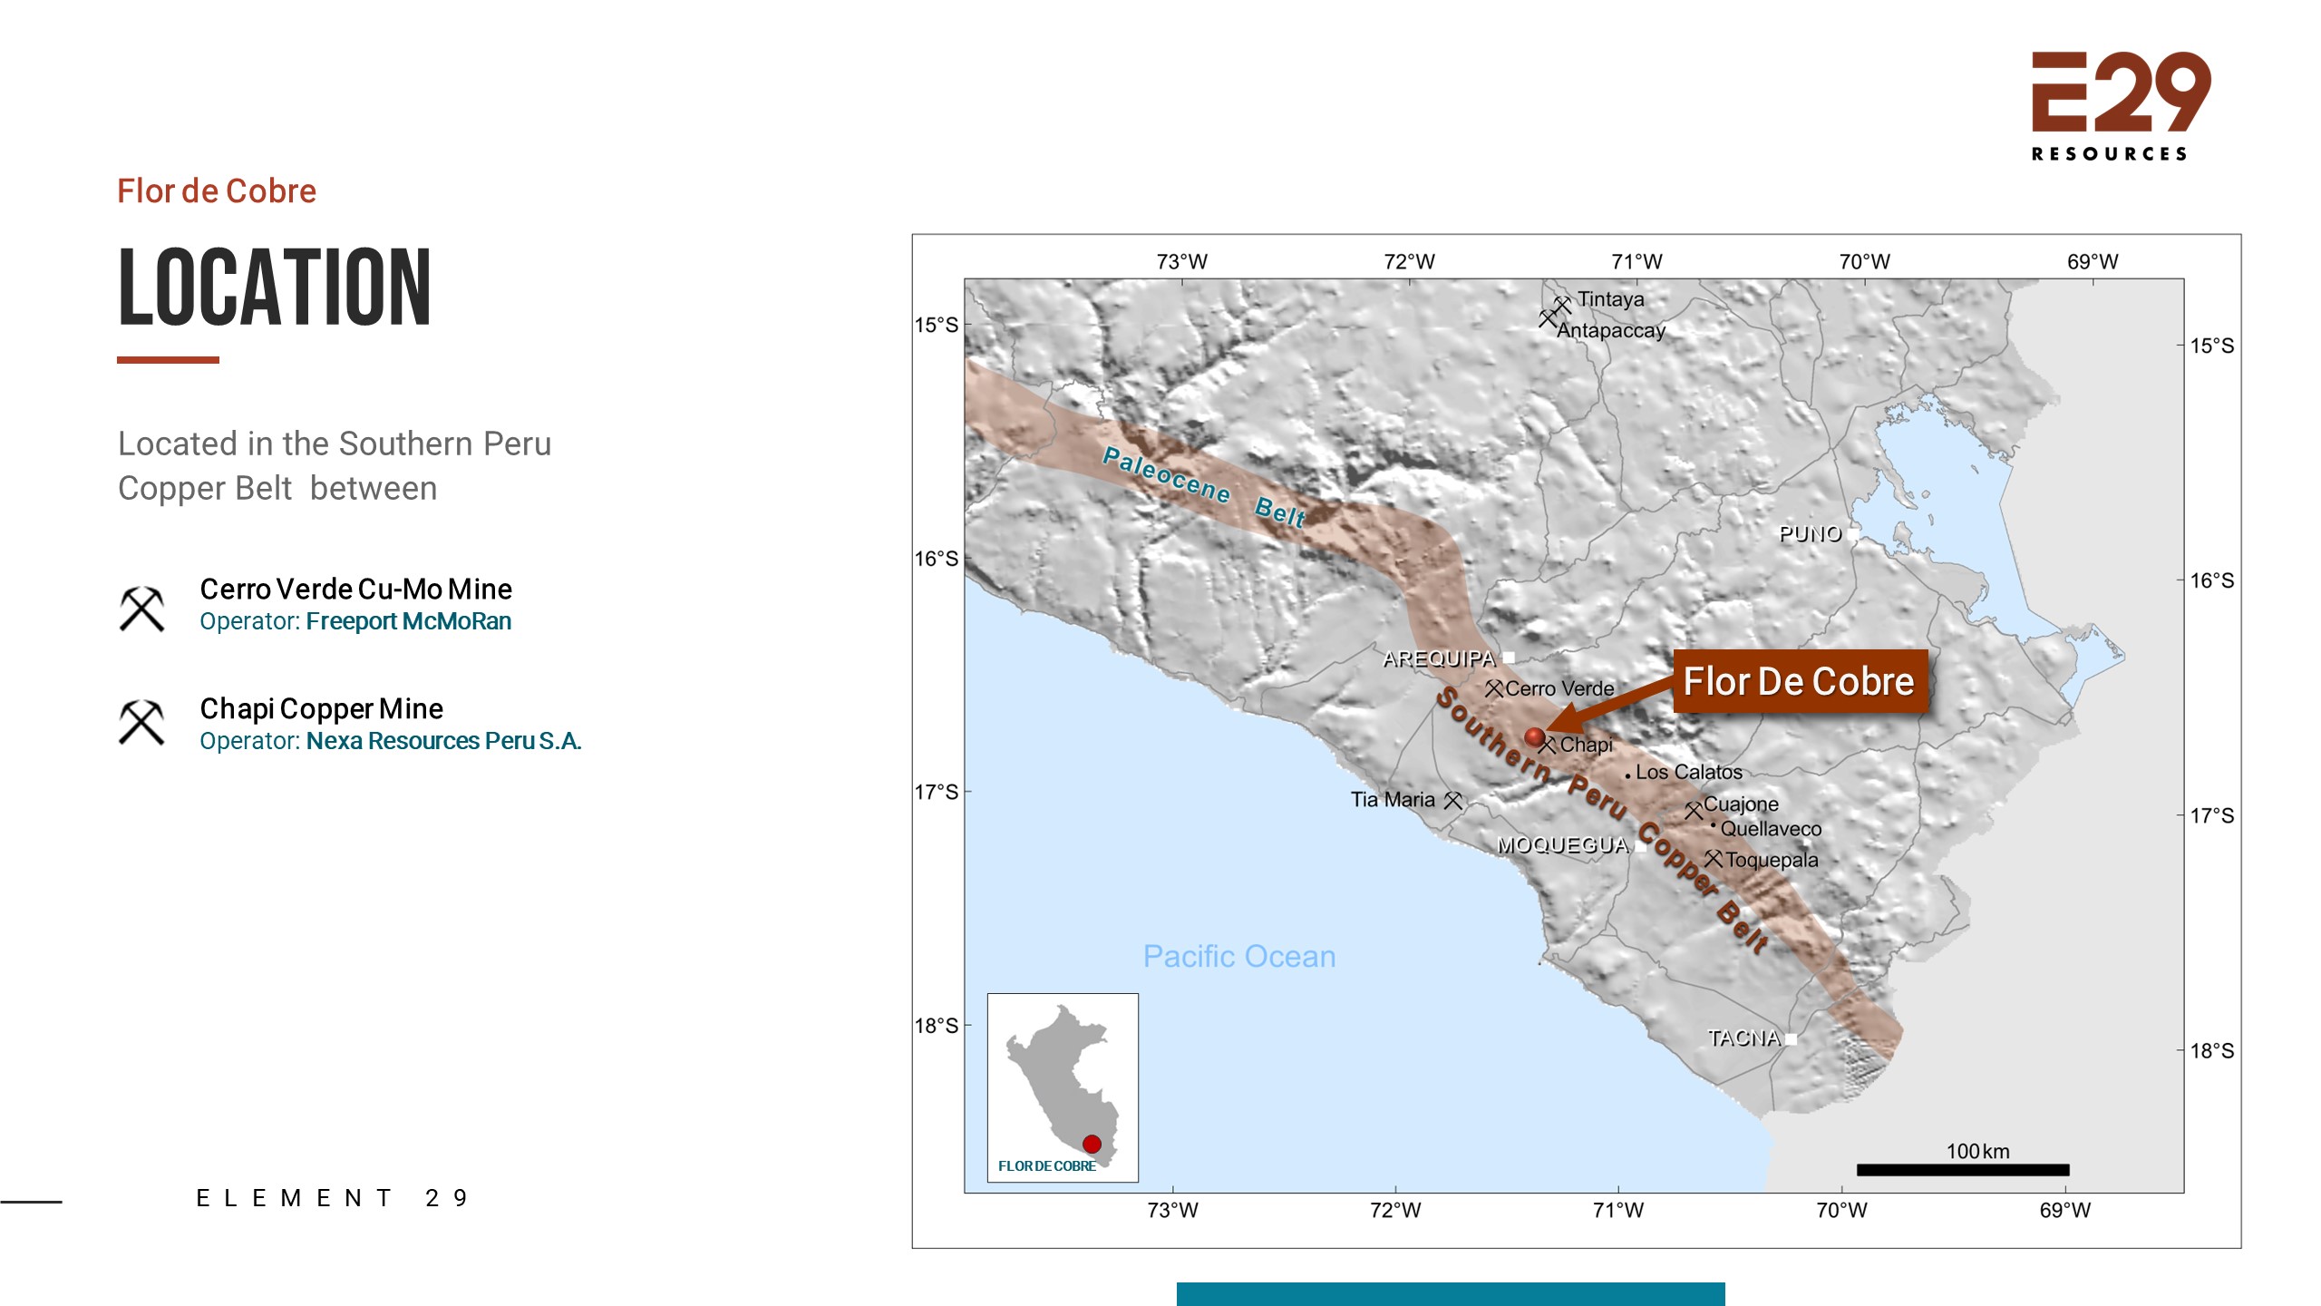Click the AREQUIPA city marker square
Screen dimensions: 2321x1306
[1509, 658]
